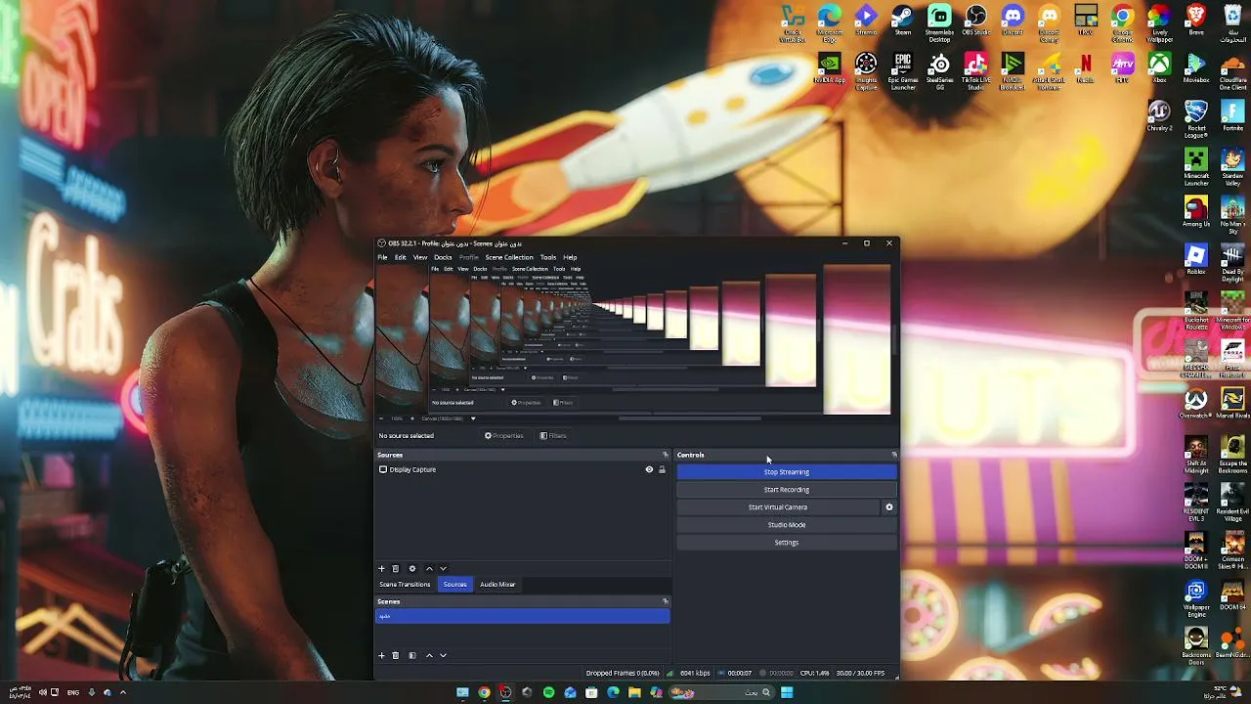Screen dimensions: 1251x704
Task: Move source down in Sources list
Action: pyautogui.click(x=443, y=569)
